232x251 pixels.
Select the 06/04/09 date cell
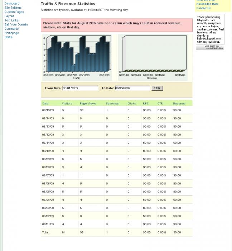[x=48, y=200]
